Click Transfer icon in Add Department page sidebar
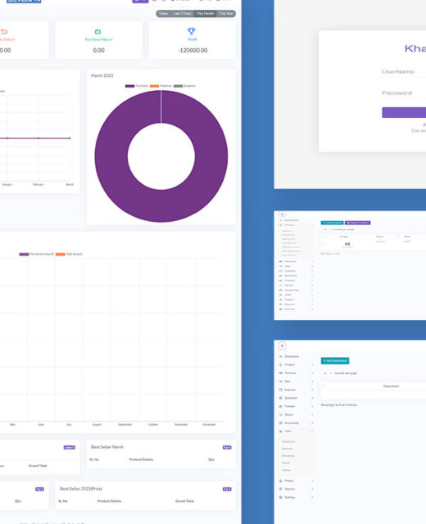 tap(281, 406)
